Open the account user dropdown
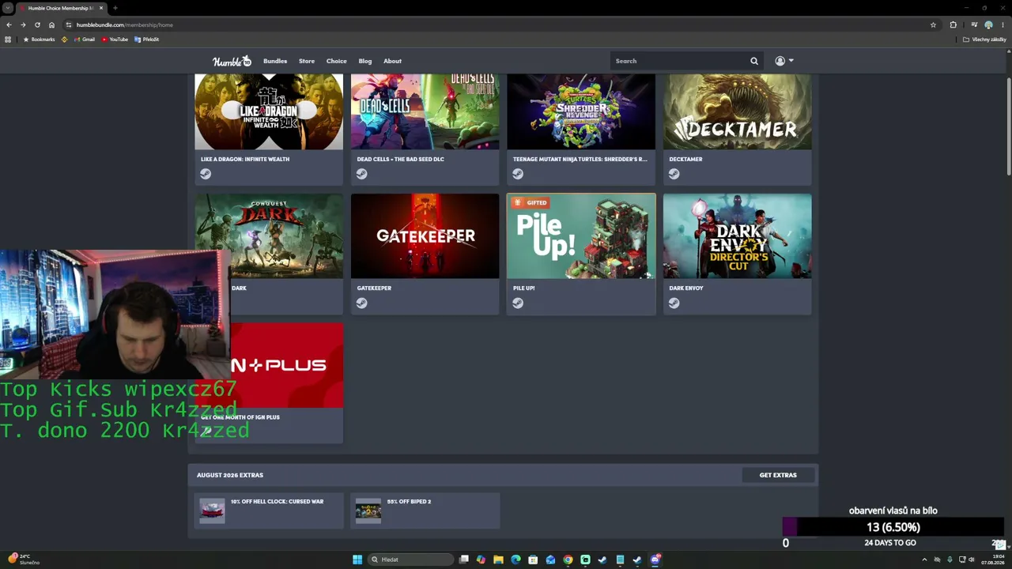Image resolution: width=1012 pixels, height=569 pixels. click(x=784, y=61)
